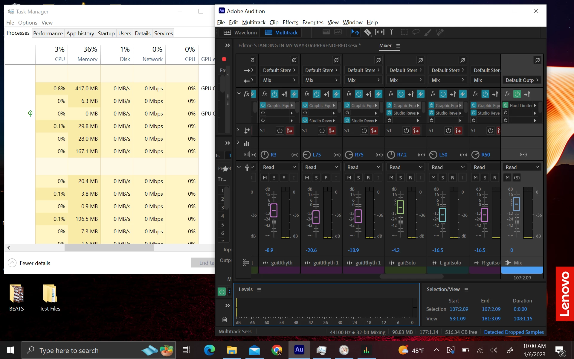Switch to Waveform editor view
Viewport: 574px width, 359px height.
240,32
